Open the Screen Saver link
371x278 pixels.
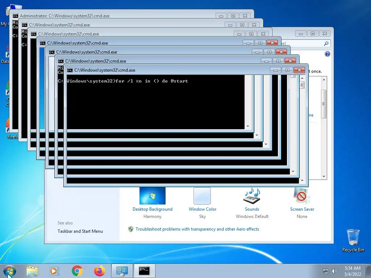coord(302,209)
